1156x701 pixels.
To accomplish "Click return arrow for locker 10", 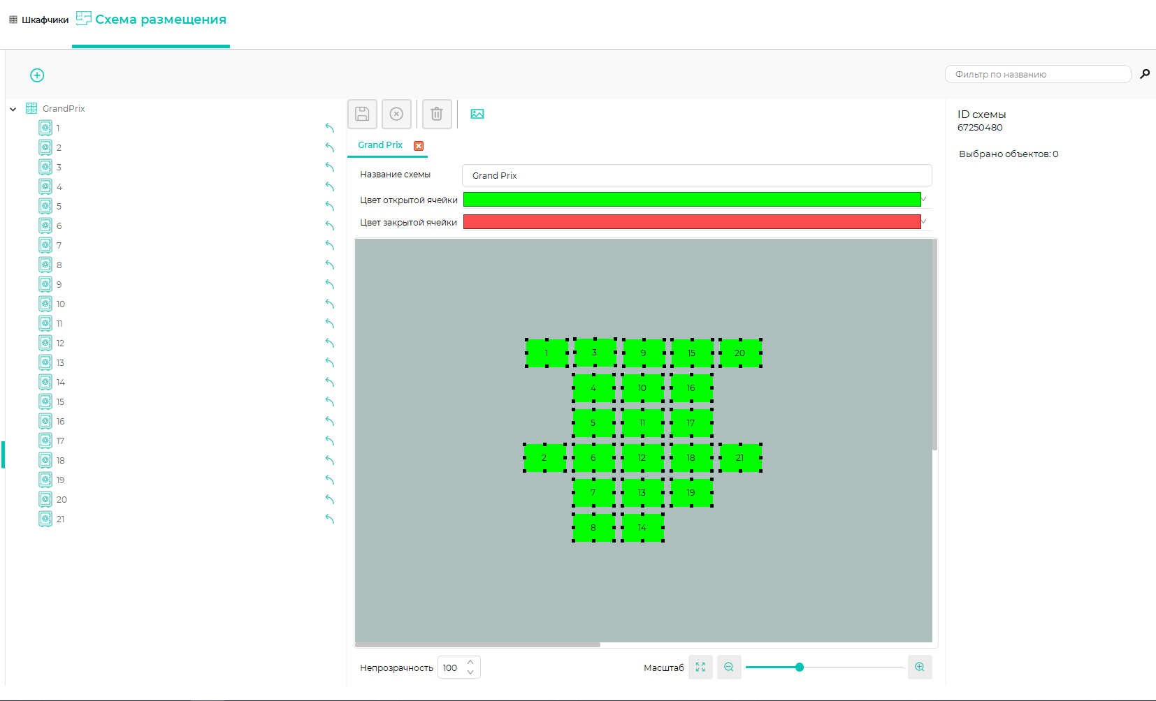I will click(330, 304).
